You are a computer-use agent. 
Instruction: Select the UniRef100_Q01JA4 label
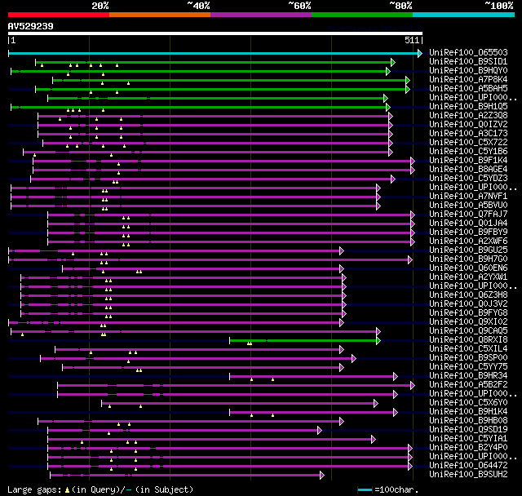468,224
